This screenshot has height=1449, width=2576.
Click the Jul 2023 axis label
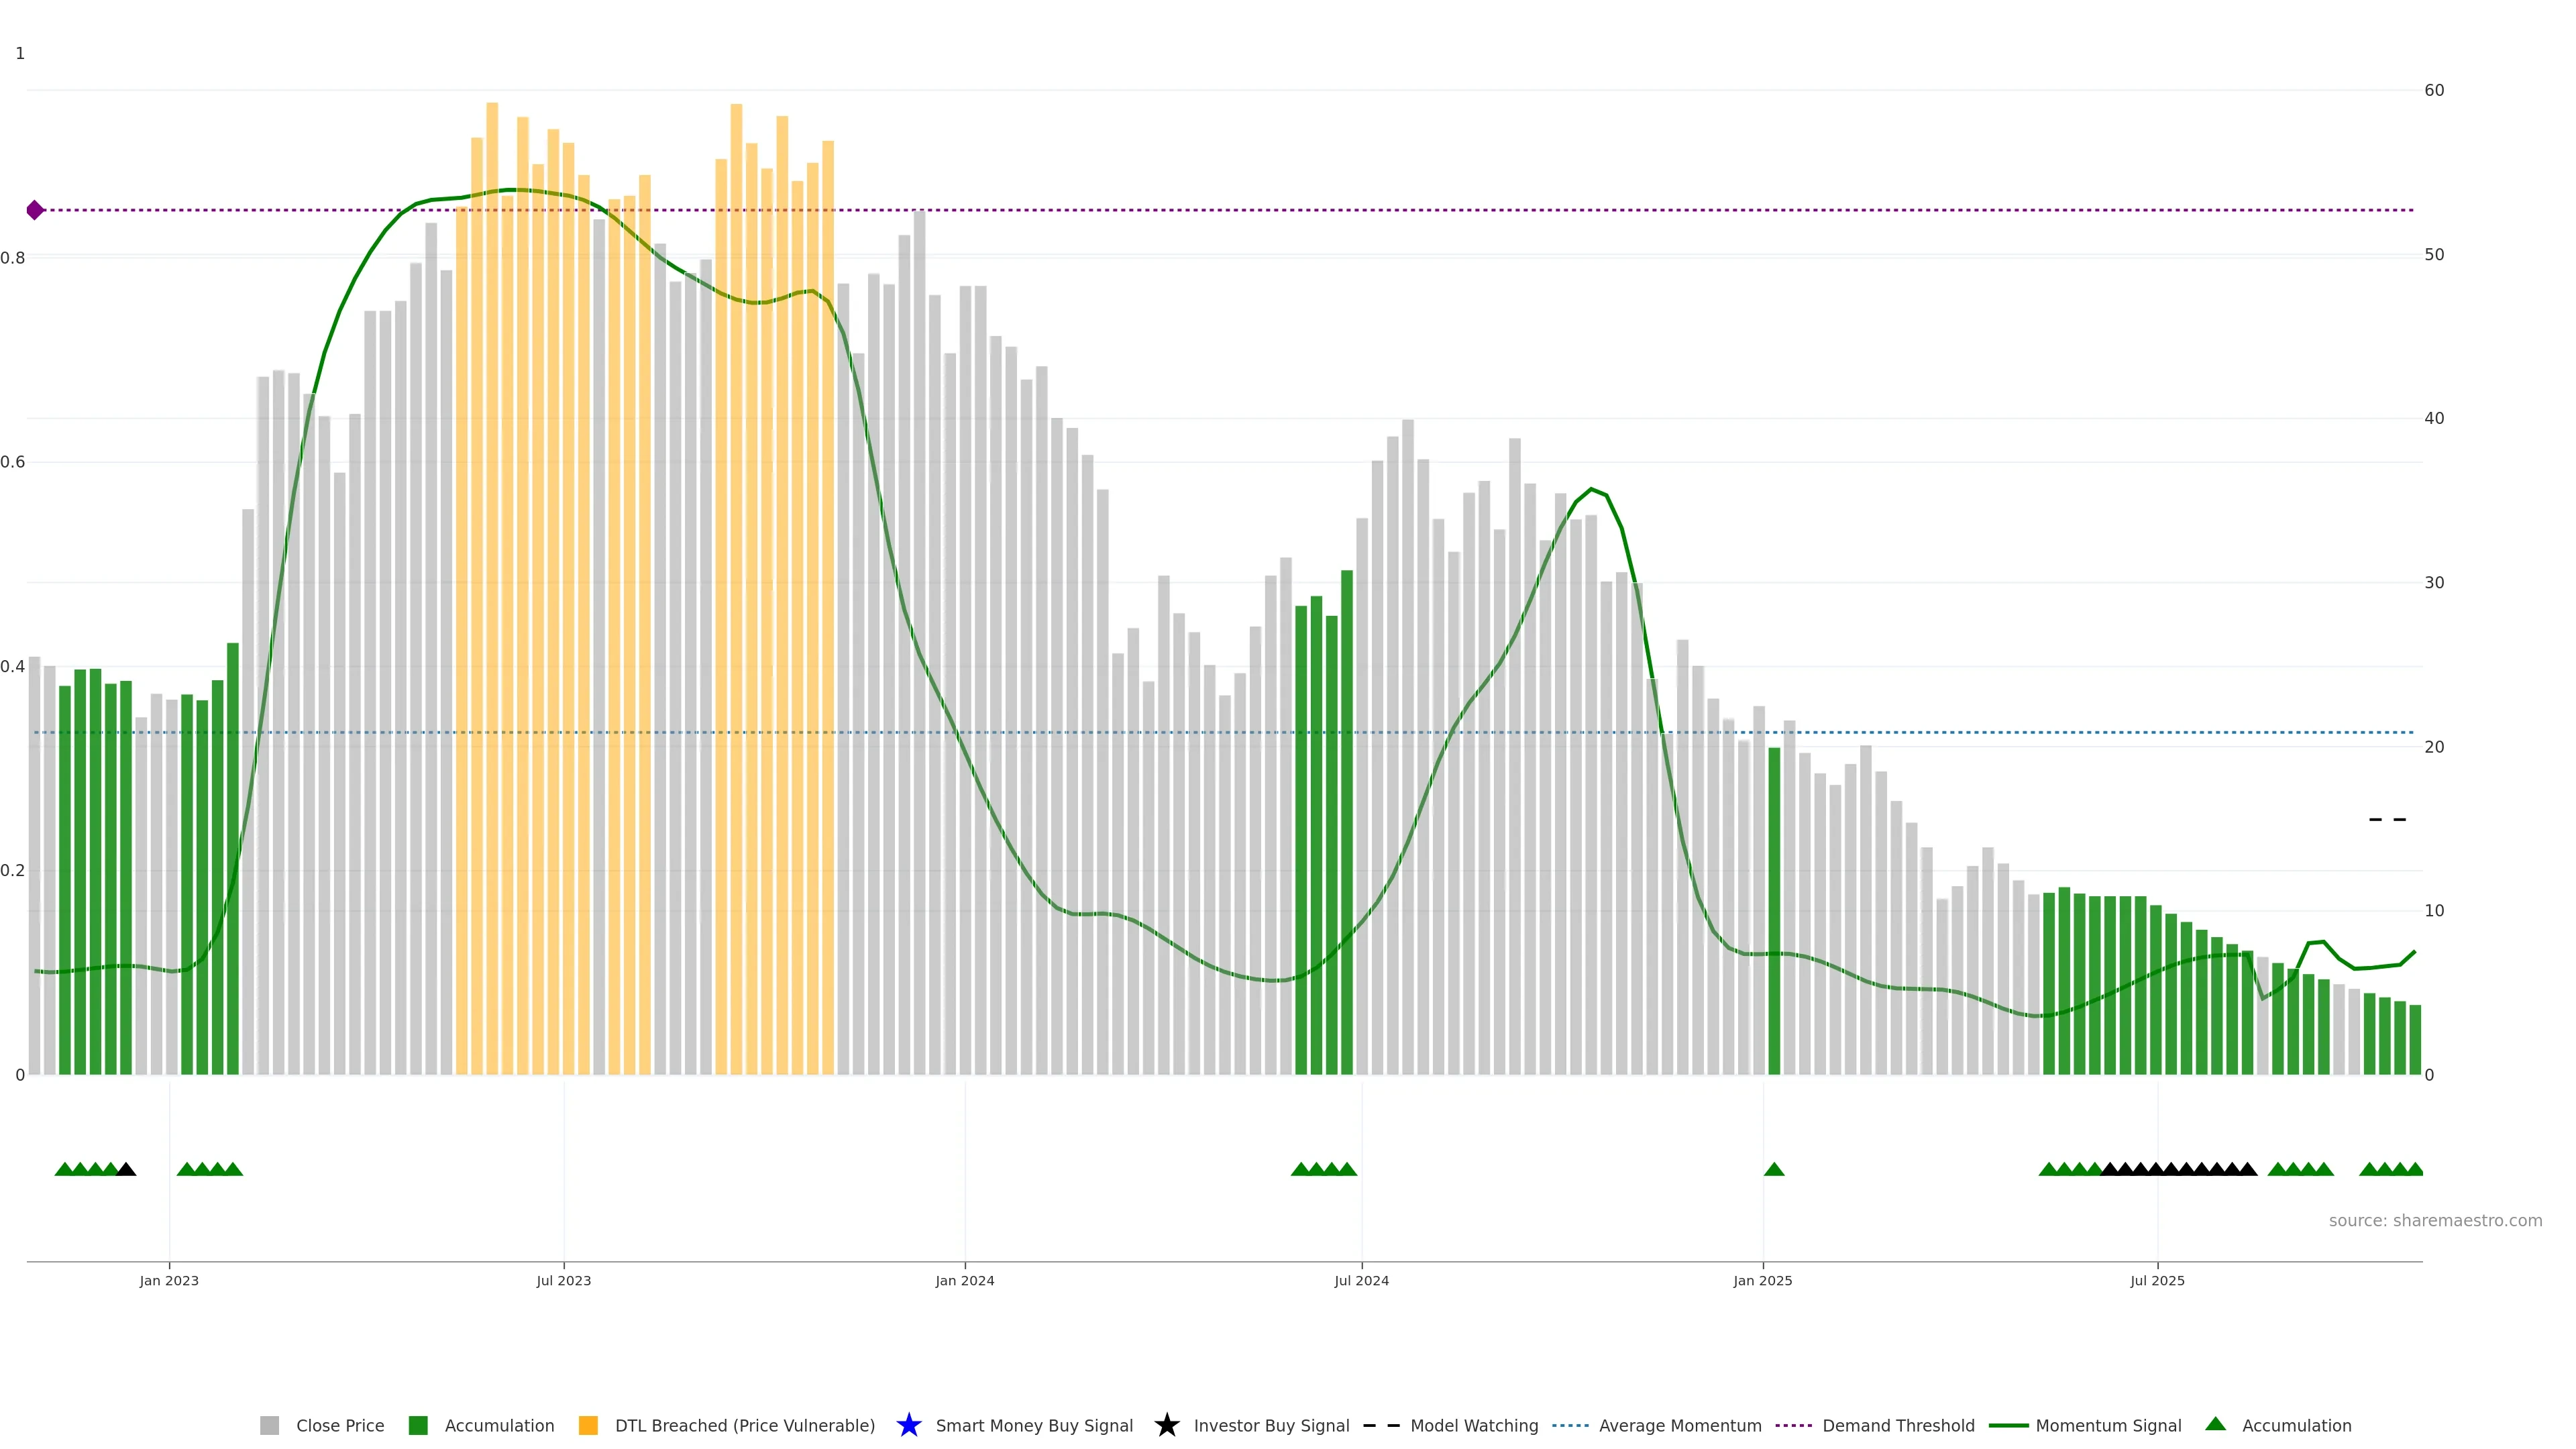563,1280
